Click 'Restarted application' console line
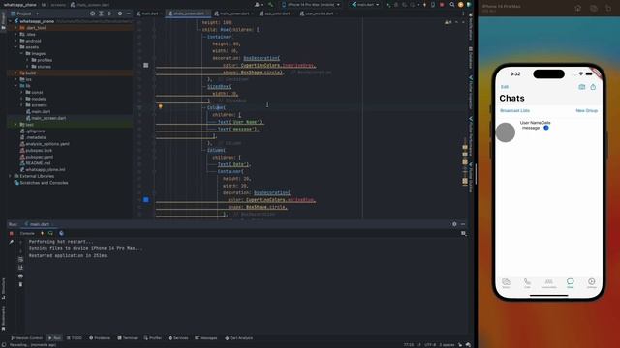This screenshot has width=620, height=348. coord(69,255)
